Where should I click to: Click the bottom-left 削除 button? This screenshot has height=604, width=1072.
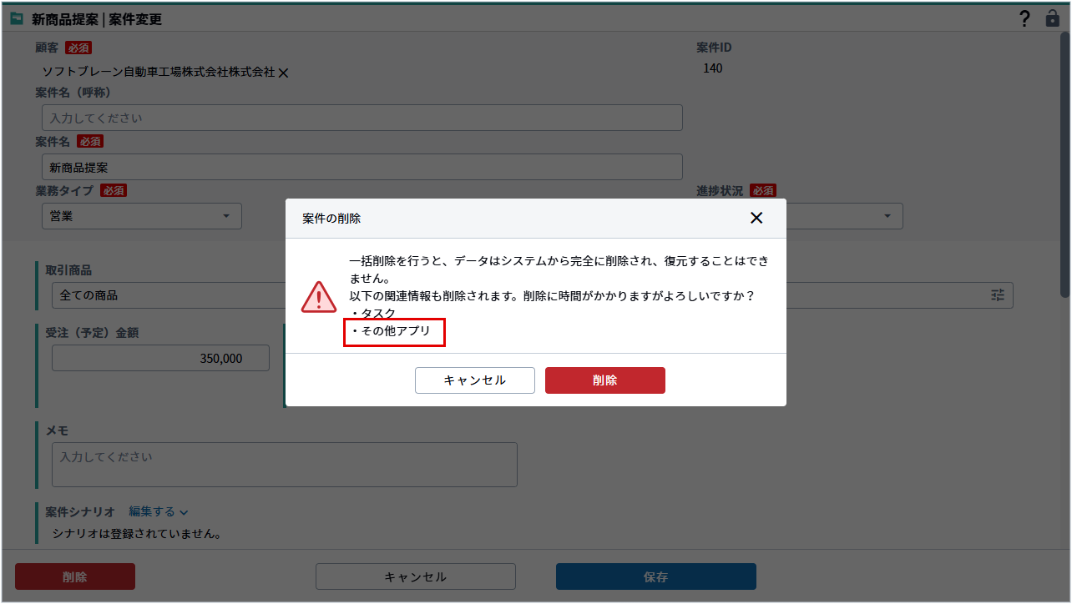(75, 576)
